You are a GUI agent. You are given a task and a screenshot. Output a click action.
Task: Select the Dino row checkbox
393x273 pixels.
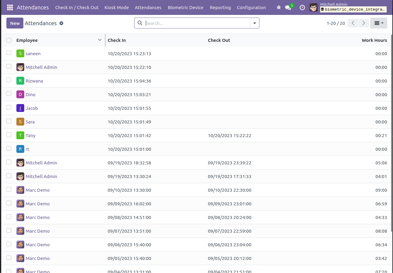click(9, 94)
